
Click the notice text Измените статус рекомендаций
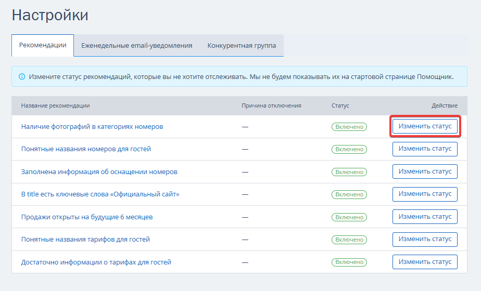coord(241,76)
